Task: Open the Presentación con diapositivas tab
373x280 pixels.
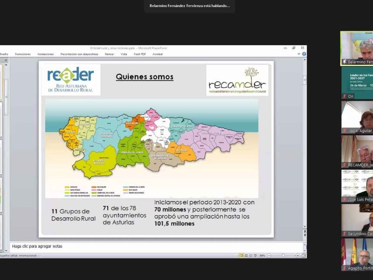Action: pos(79,54)
